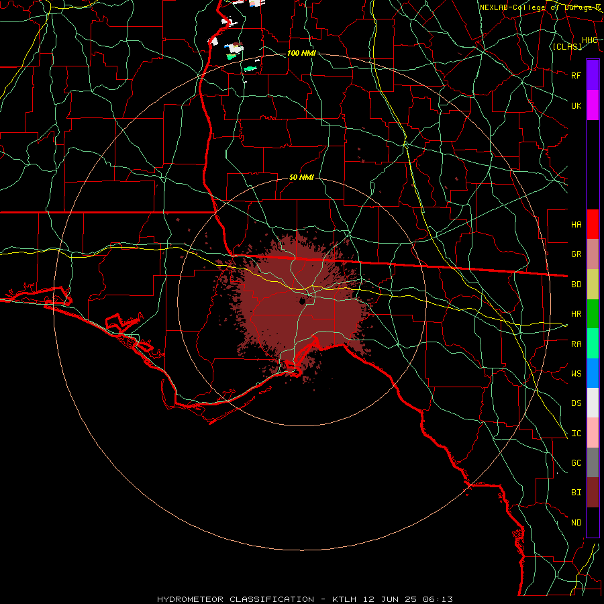Select the IC pink legend swatch
Viewport: 604px width, 604px height.
coord(593,433)
